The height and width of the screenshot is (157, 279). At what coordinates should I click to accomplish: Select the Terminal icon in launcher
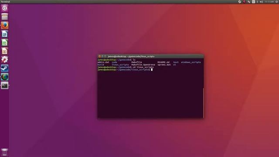5,85
